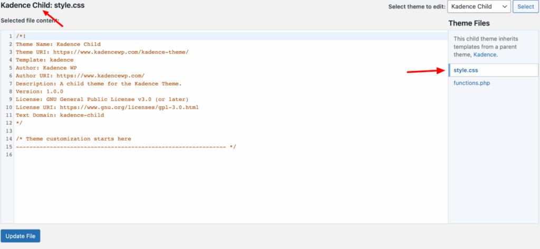
Task: Click the closing '*/' on line 12
Action: point(20,123)
